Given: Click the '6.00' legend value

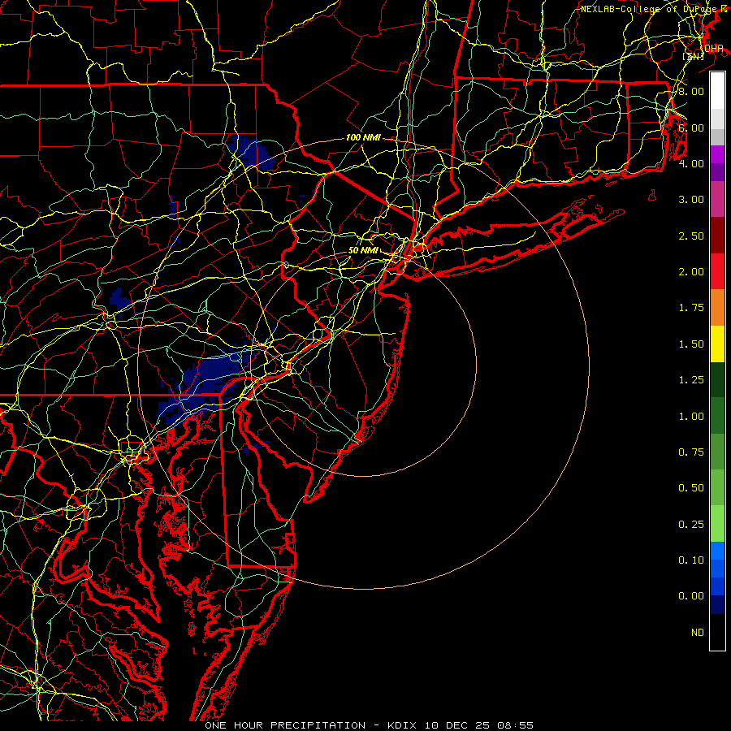Looking at the screenshot, I should coord(691,128).
